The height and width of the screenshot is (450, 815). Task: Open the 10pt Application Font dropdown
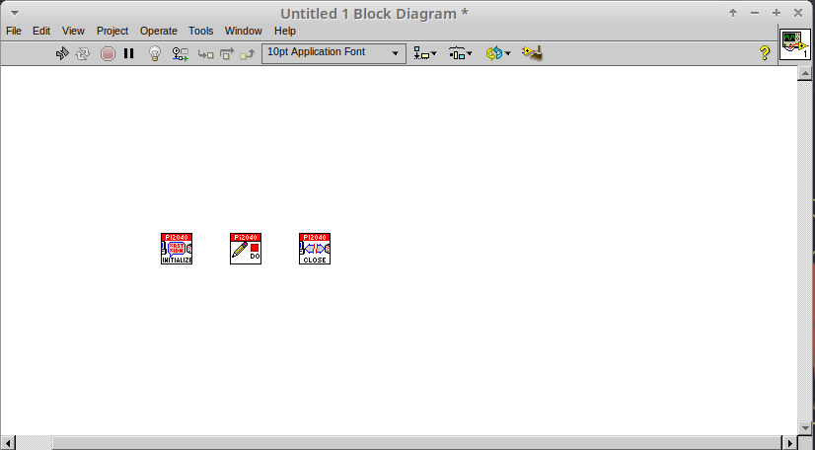pyautogui.click(x=333, y=53)
